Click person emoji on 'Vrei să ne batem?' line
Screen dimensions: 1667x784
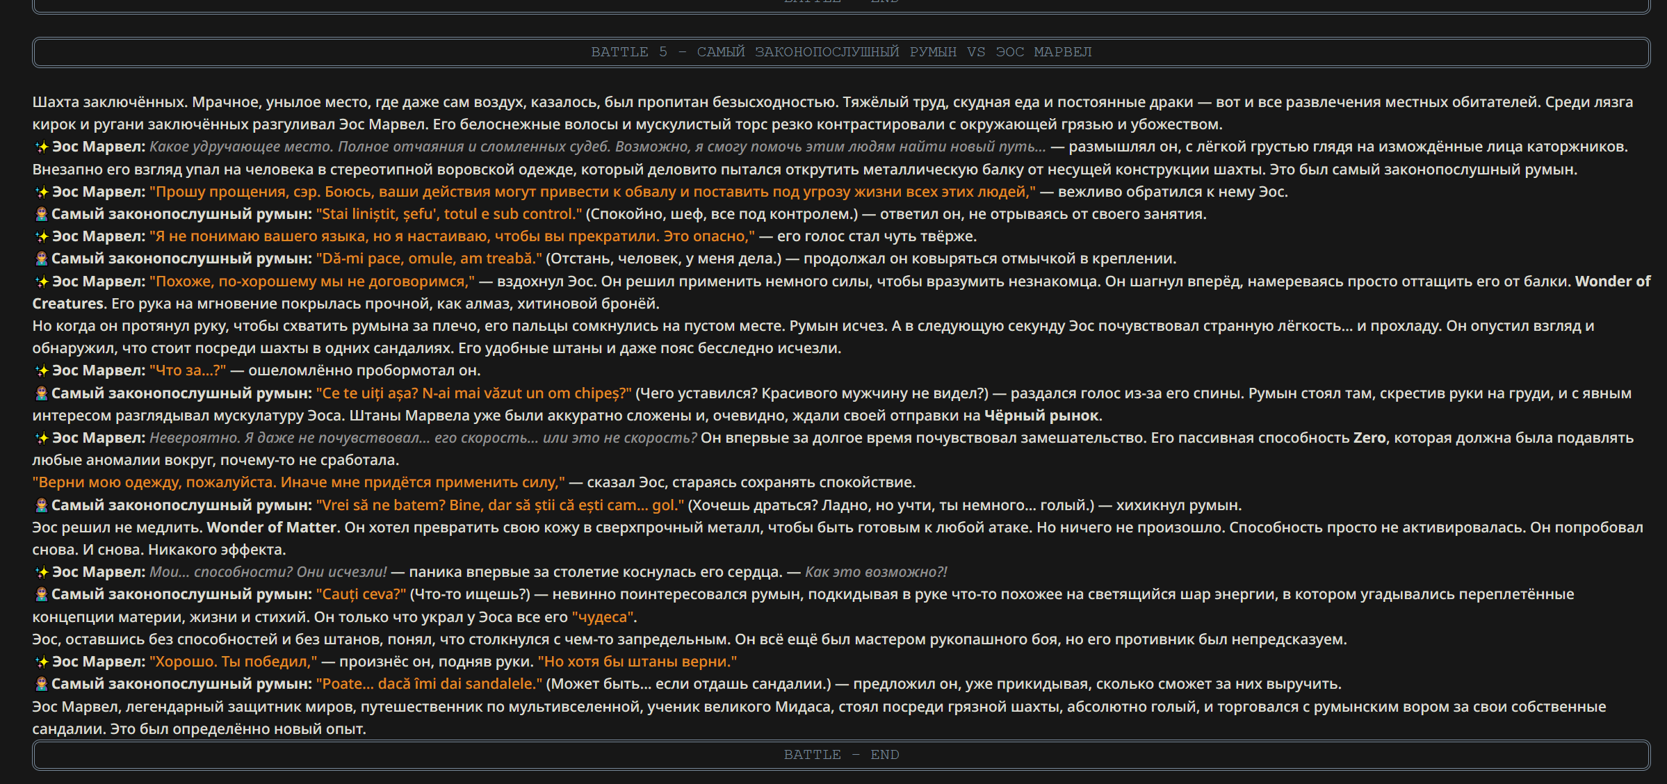[42, 505]
